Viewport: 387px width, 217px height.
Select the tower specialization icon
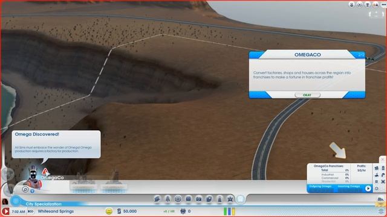click(220, 199)
